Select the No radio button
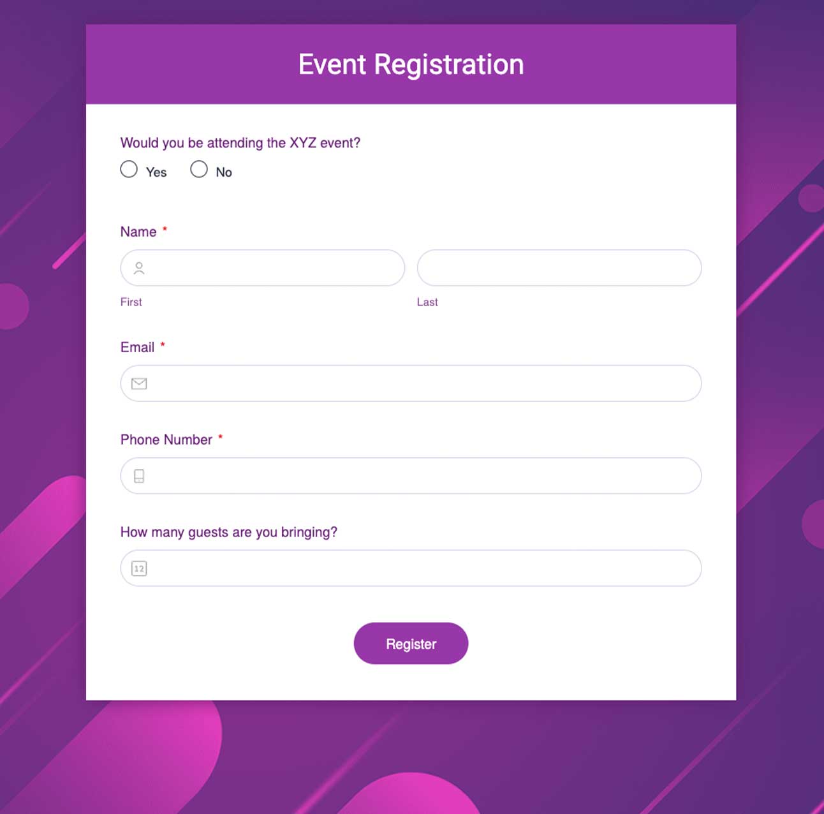The width and height of the screenshot is (824, 814). point(199,169)
